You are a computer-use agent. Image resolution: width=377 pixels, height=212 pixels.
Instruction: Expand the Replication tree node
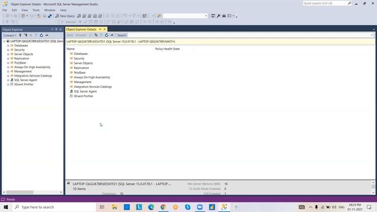tap(8, 59)
